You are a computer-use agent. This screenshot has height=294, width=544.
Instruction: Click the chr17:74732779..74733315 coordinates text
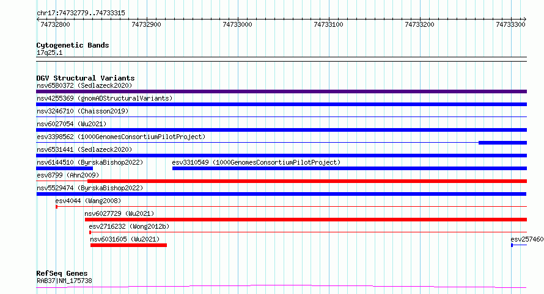[x=81, y=13]
